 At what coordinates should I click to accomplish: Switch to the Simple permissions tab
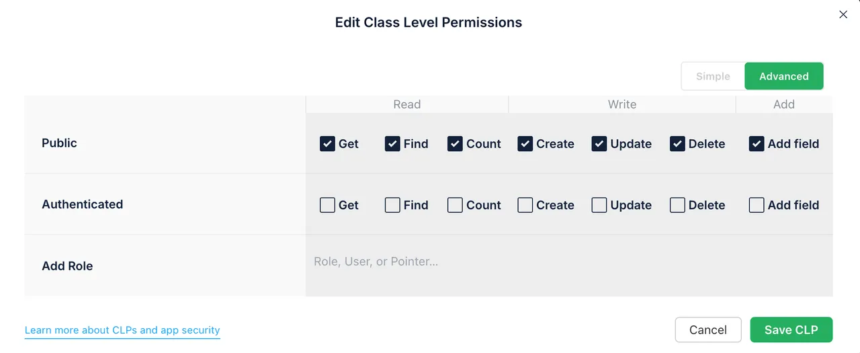(x=713, y=77)
